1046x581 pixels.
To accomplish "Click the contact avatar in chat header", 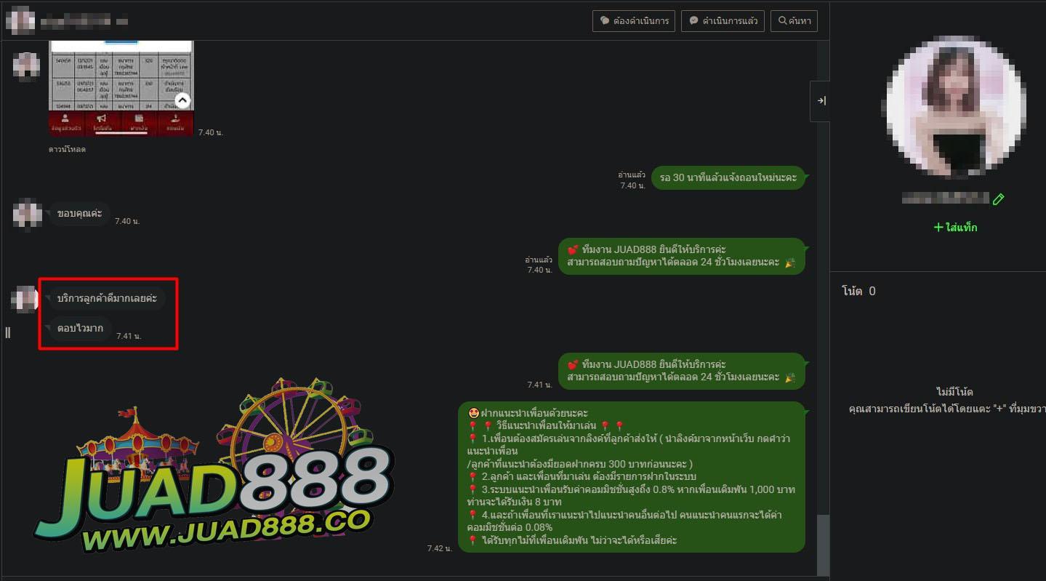I will pos(20,20).
